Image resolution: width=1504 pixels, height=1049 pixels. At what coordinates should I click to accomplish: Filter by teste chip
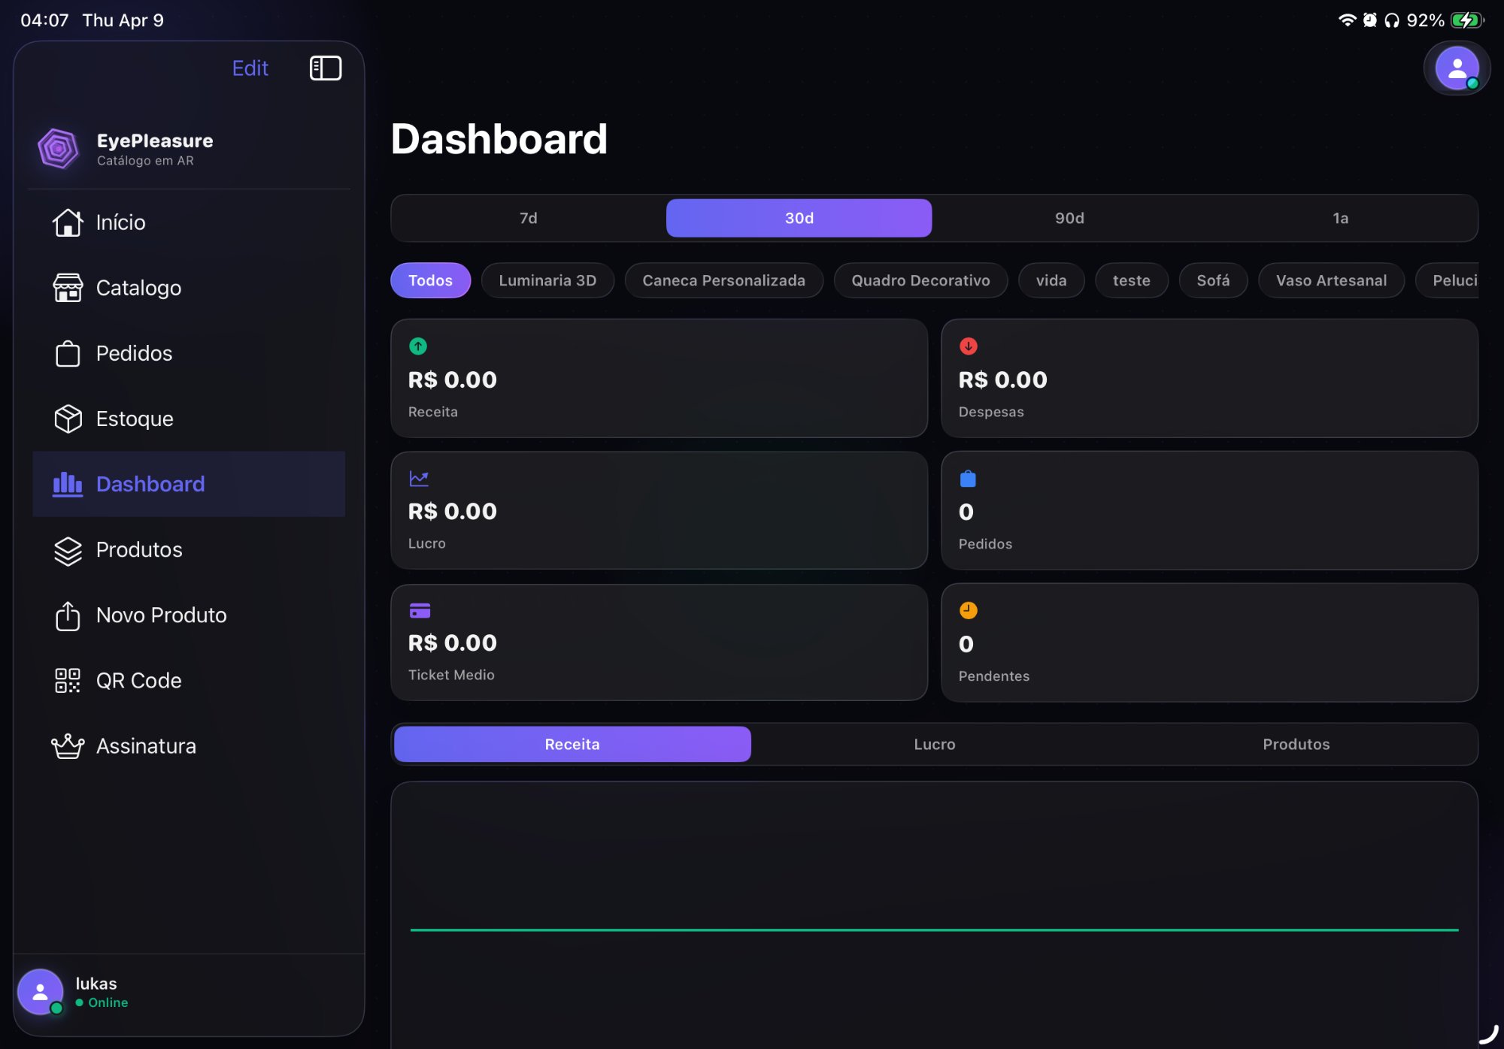(1131, 280)
